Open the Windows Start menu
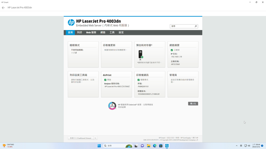Viewport: 266px width, 149px height. pos(99,146)
